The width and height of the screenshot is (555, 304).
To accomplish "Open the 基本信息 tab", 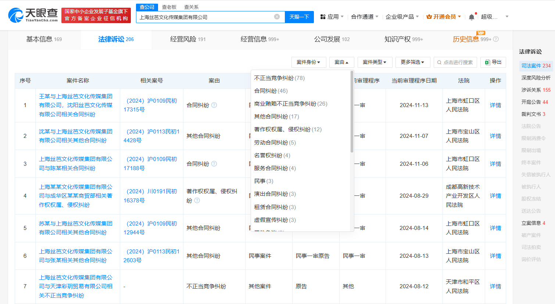I will tap(44, 39).
